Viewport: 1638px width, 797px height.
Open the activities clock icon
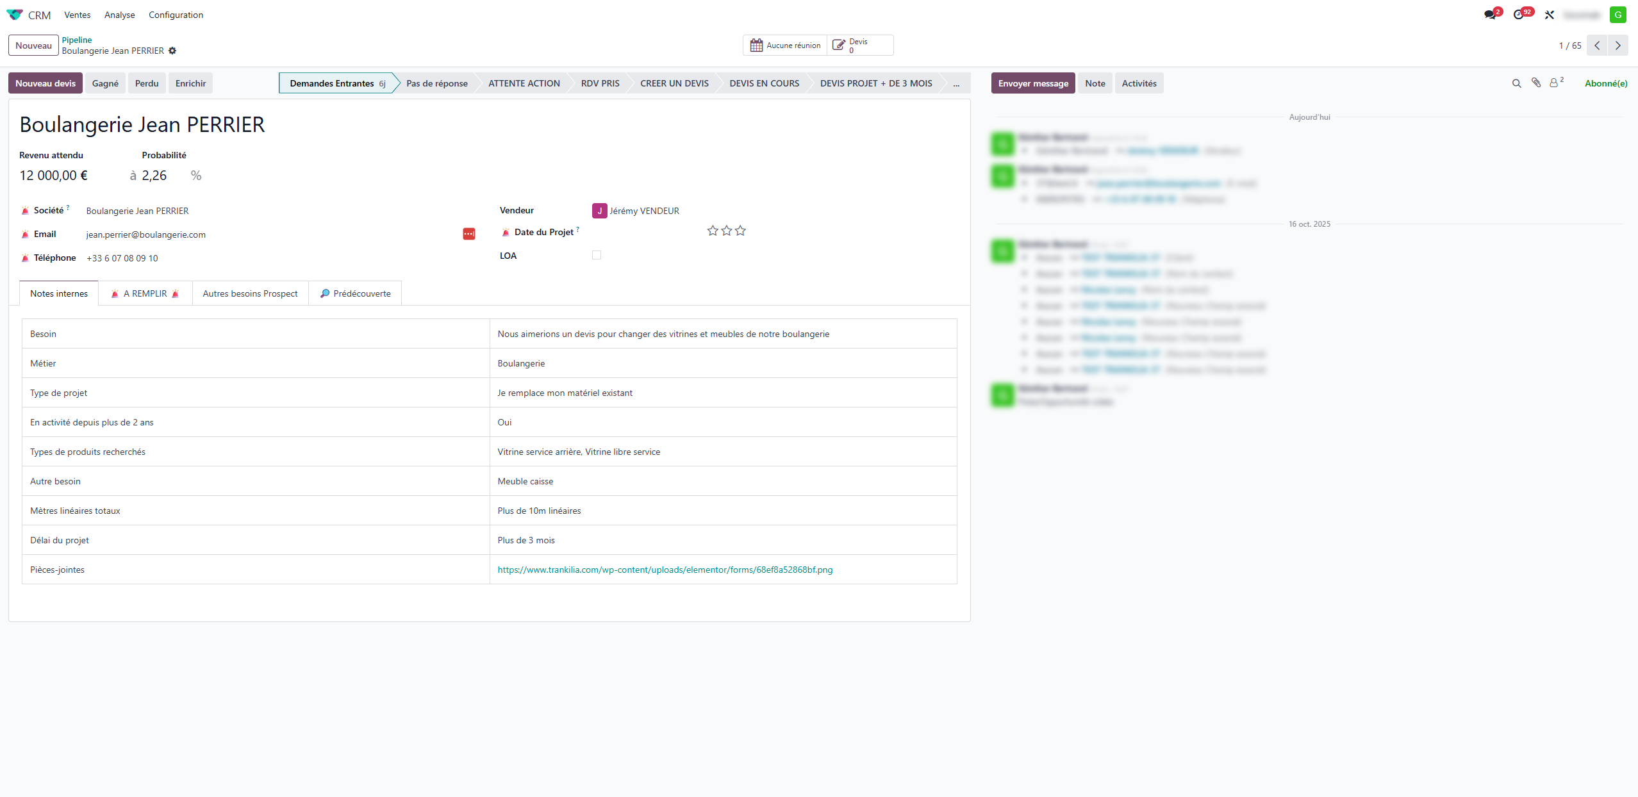click(1519, 15)
